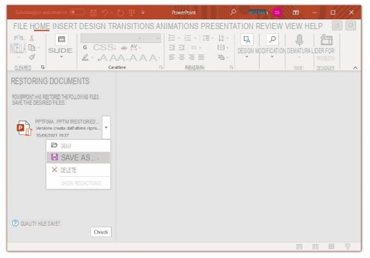370x258 pixels.
Task: Switch to normal view in status bar
Action: pyautogui.click(x=299, y=246)
